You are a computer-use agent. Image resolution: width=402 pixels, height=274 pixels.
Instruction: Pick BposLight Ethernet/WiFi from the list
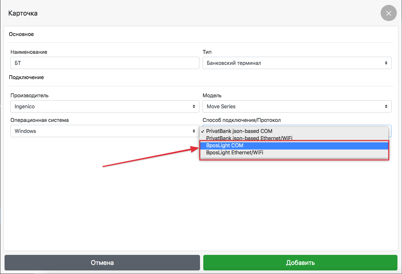click(x=234, y=152)
